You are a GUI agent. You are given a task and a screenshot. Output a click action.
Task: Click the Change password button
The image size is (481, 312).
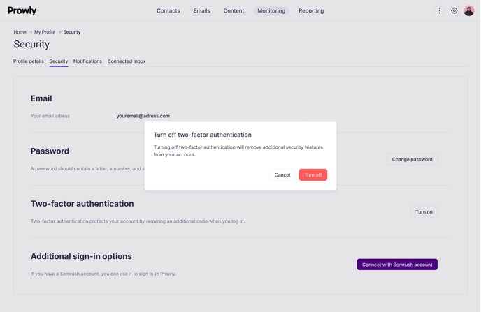[x=412, y=159]
